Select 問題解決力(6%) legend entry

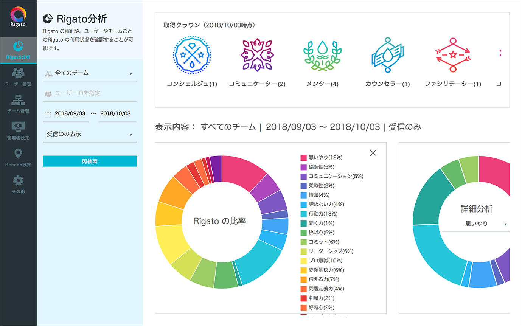point(322,270)
